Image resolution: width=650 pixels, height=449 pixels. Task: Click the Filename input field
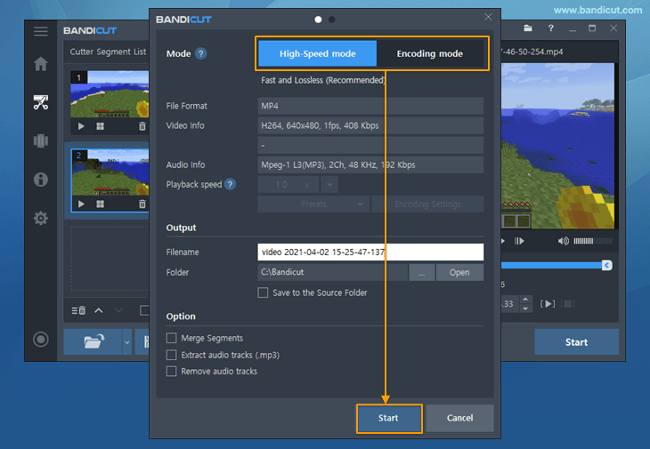pos(370,252)
